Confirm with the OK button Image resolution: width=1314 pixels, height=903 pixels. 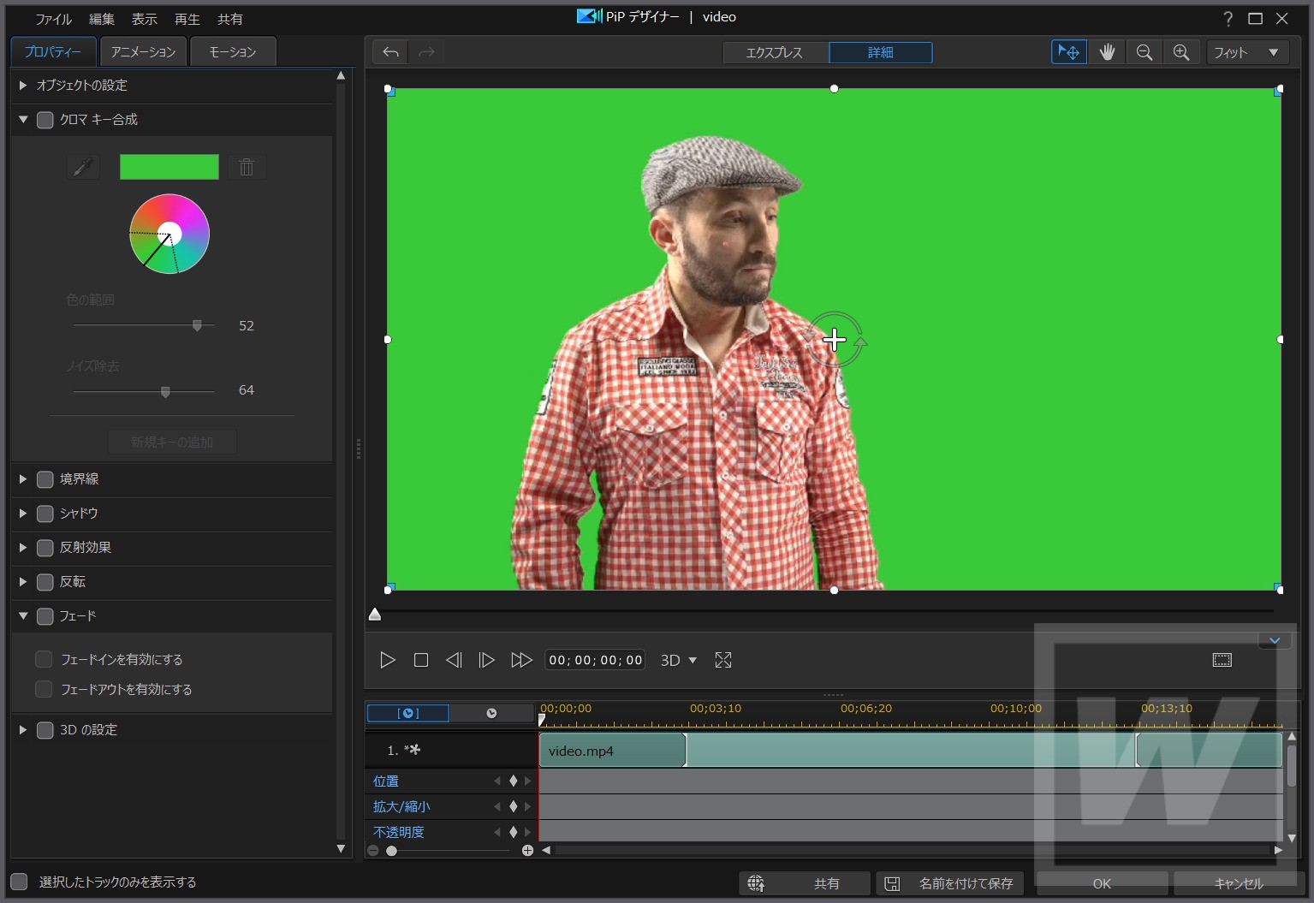[x=1102, y=883]
